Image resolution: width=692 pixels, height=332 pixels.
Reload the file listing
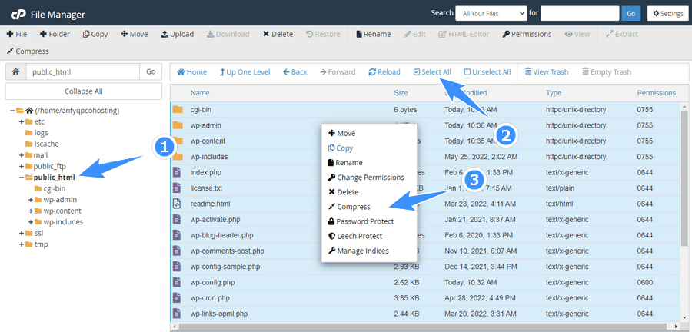384,72
